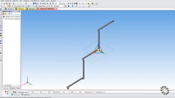This screenshot has height=98, width=175.
Task: Click the tree panel scroll left arrow
Action: [x=4, y=85]
